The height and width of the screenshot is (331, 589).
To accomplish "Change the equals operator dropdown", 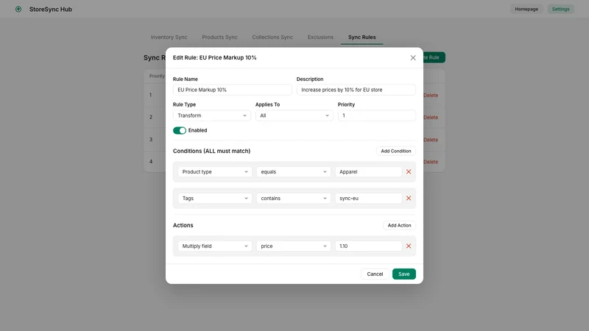I will click(x=293, y=172).
